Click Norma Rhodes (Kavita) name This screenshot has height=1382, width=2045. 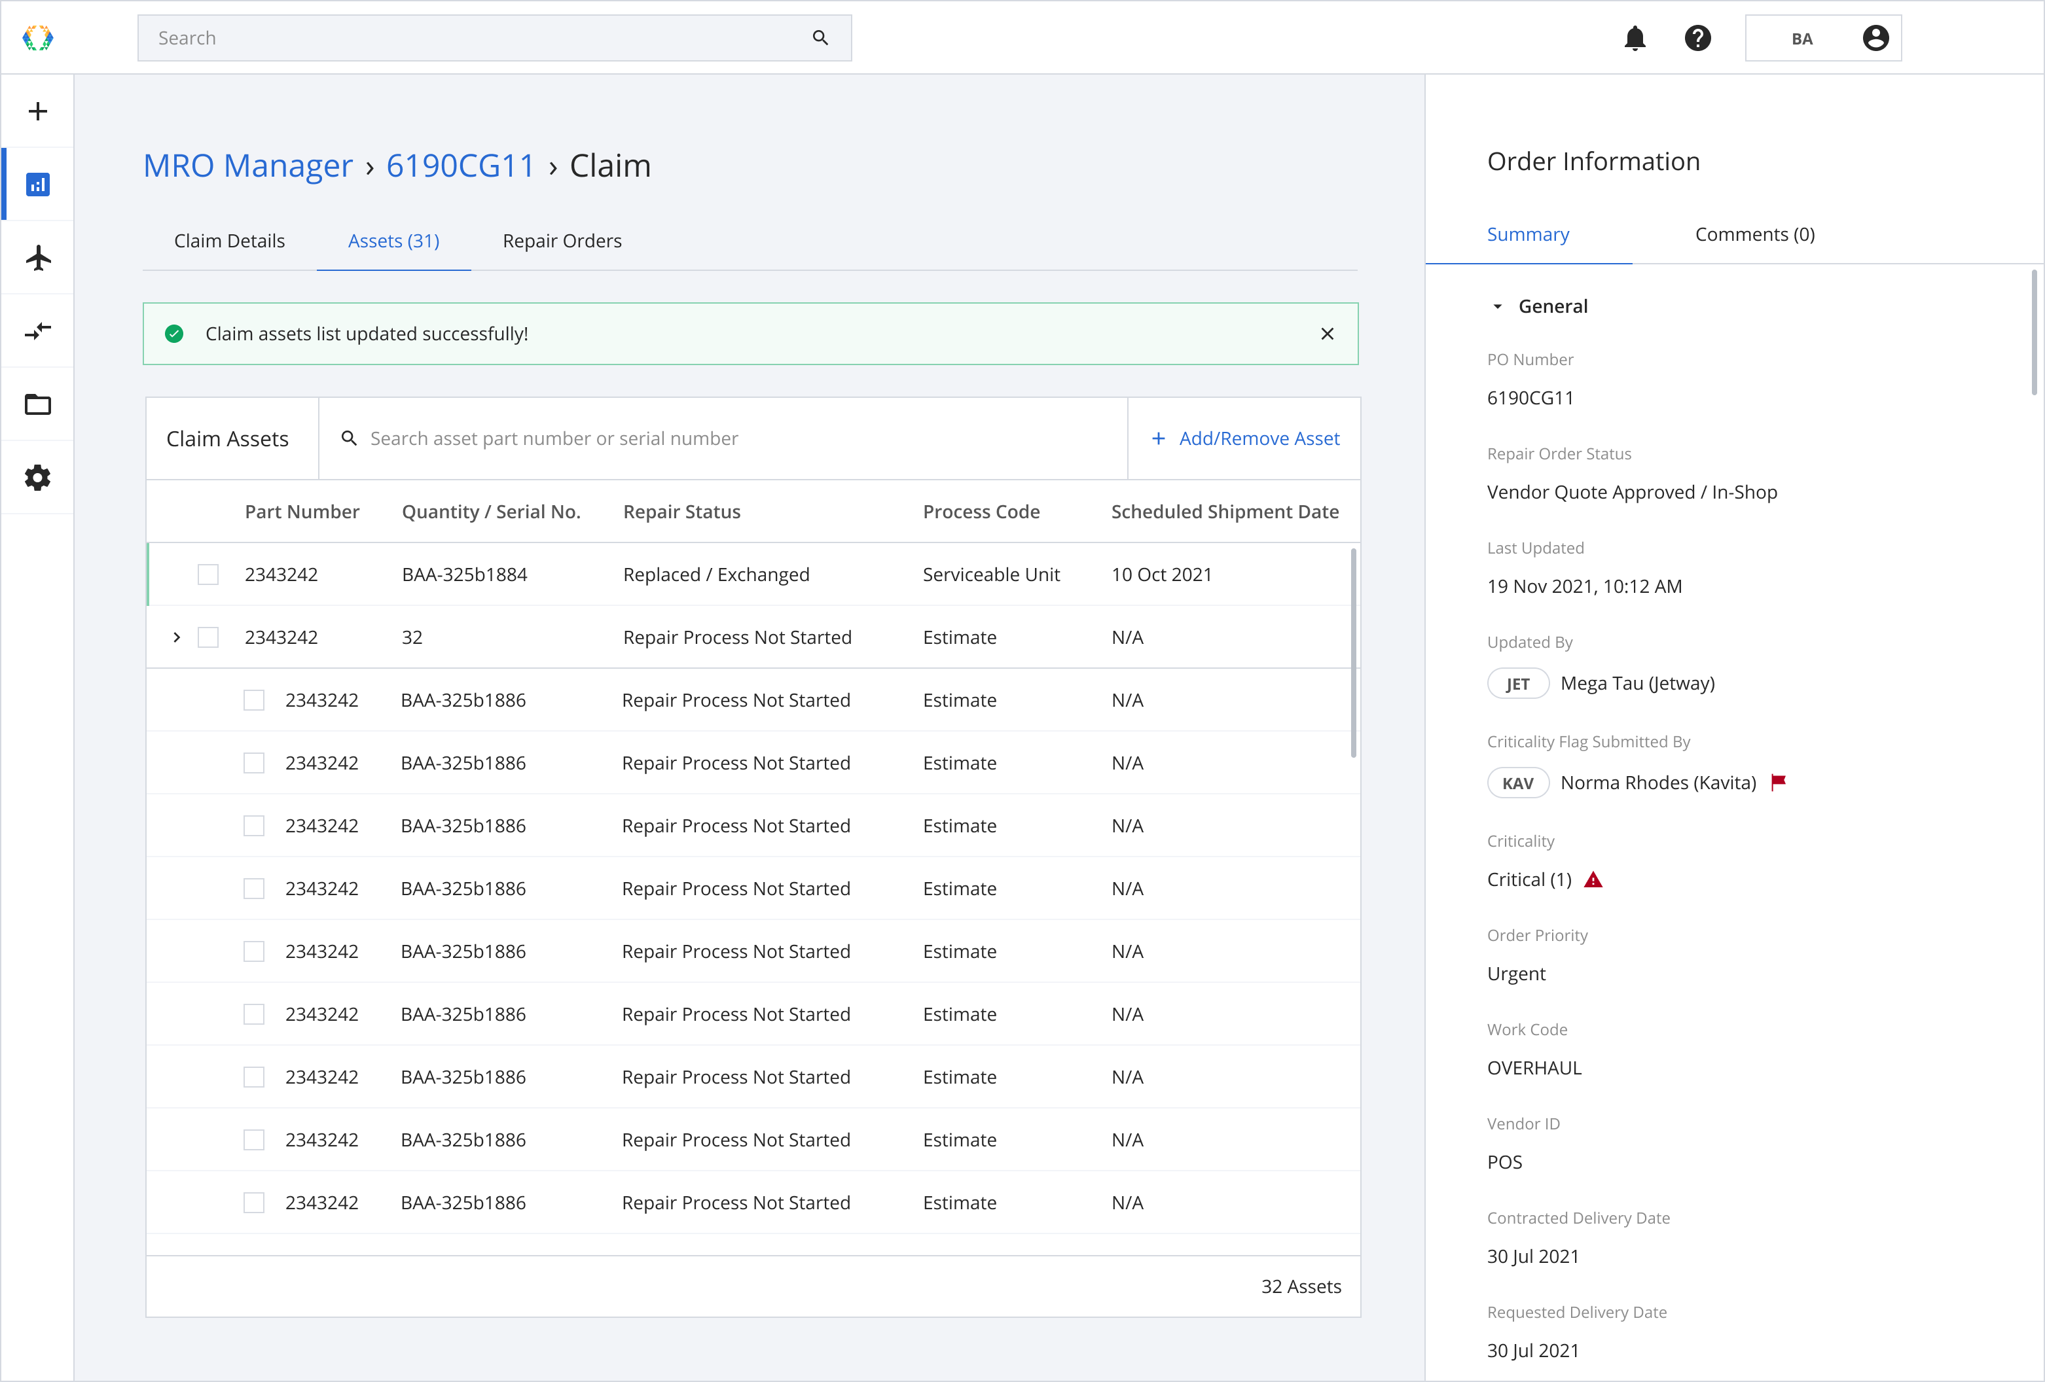pyautogui.click(x=1659, y=783)
